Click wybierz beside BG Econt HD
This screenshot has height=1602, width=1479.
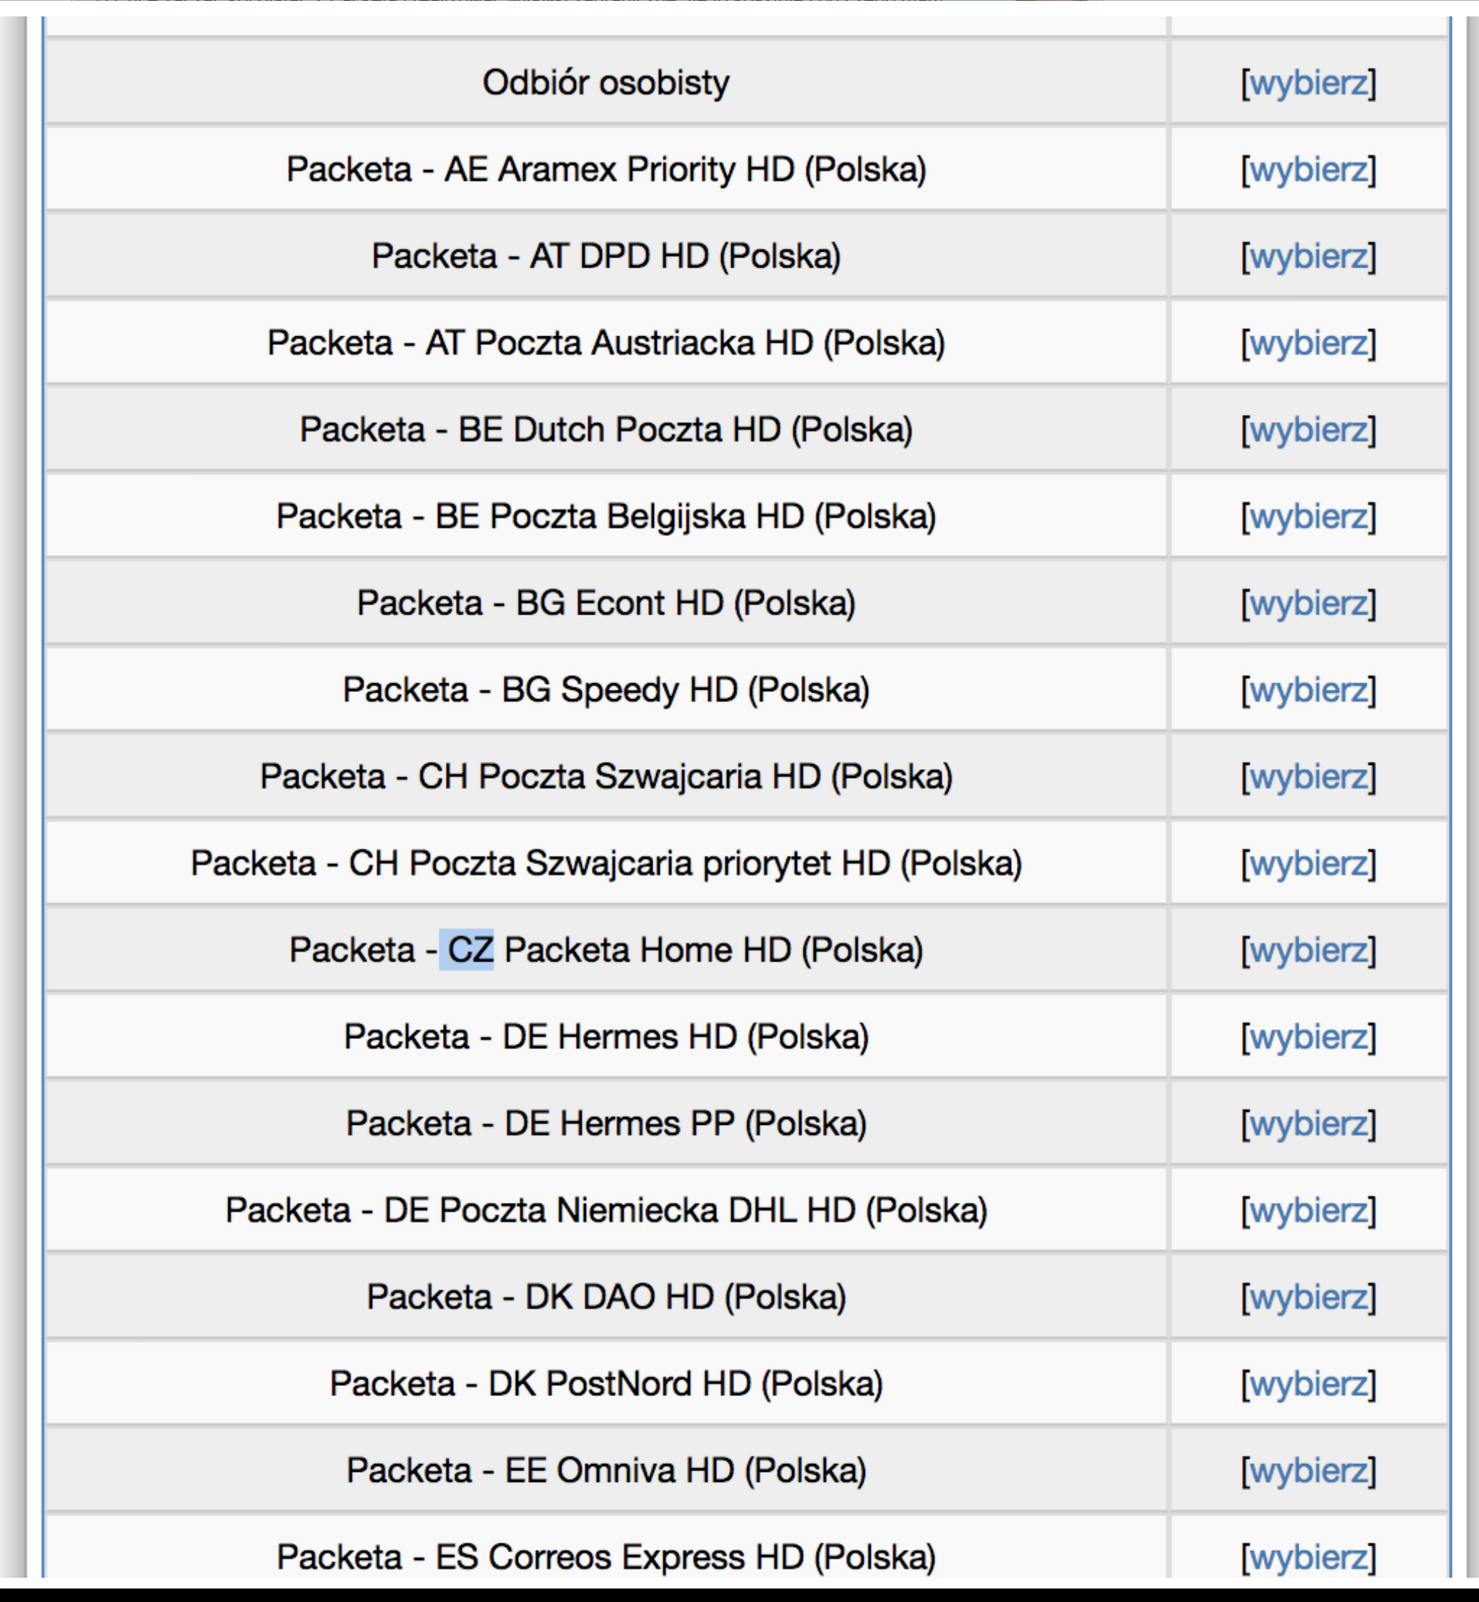click(x=1309, y=603)
